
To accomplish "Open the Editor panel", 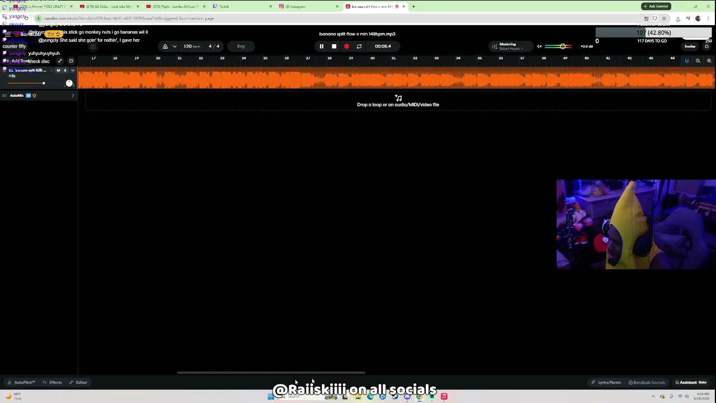I will pyautogui.click(x=79, y=382).
